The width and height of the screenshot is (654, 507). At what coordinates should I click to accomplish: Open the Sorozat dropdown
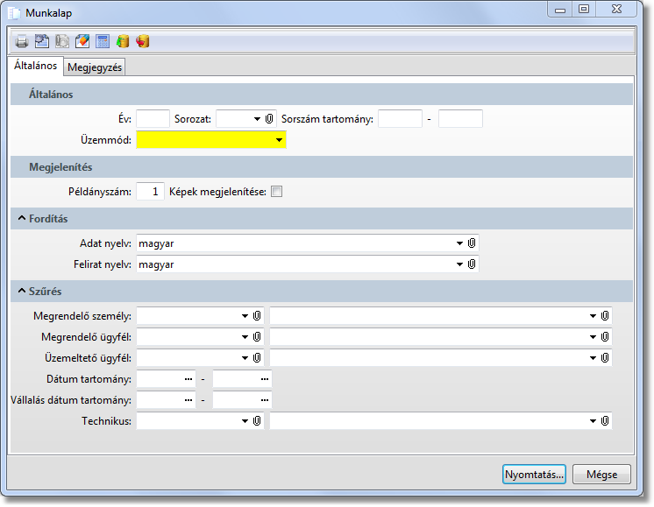click(257, 119)
